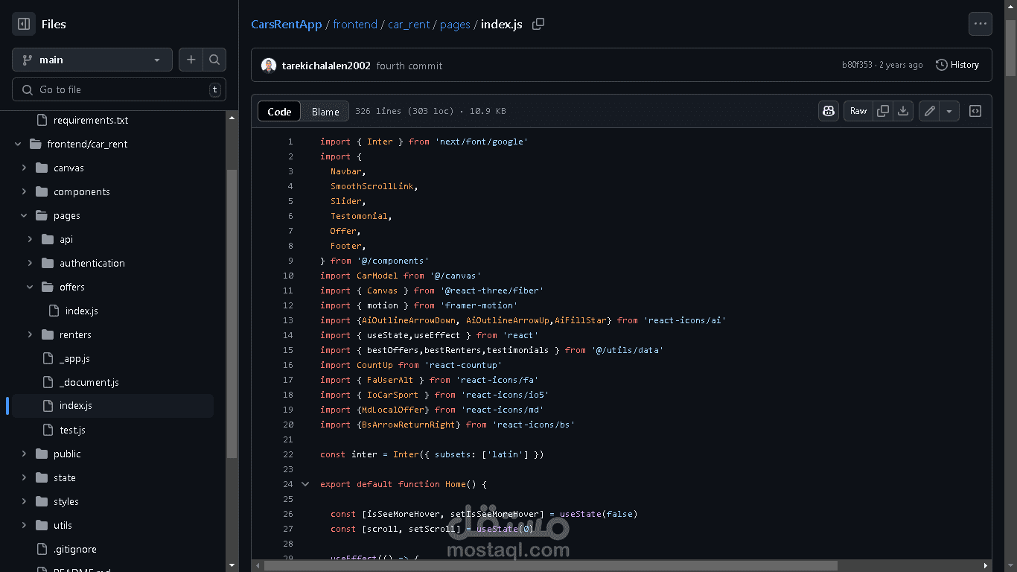
Task: Open the main branch dropdown
Action: (92, 60)
